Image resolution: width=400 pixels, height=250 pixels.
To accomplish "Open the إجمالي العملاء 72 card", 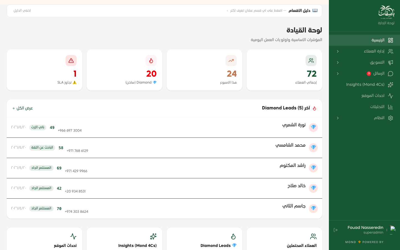I will [284, 70].
